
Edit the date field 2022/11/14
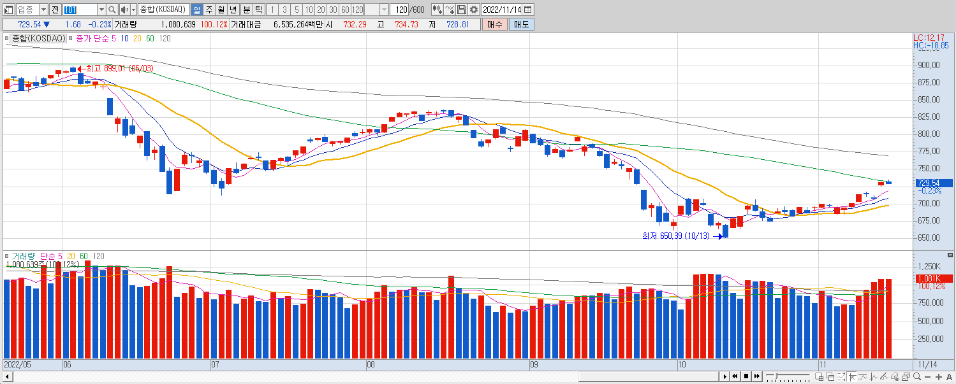pos(502,10)
